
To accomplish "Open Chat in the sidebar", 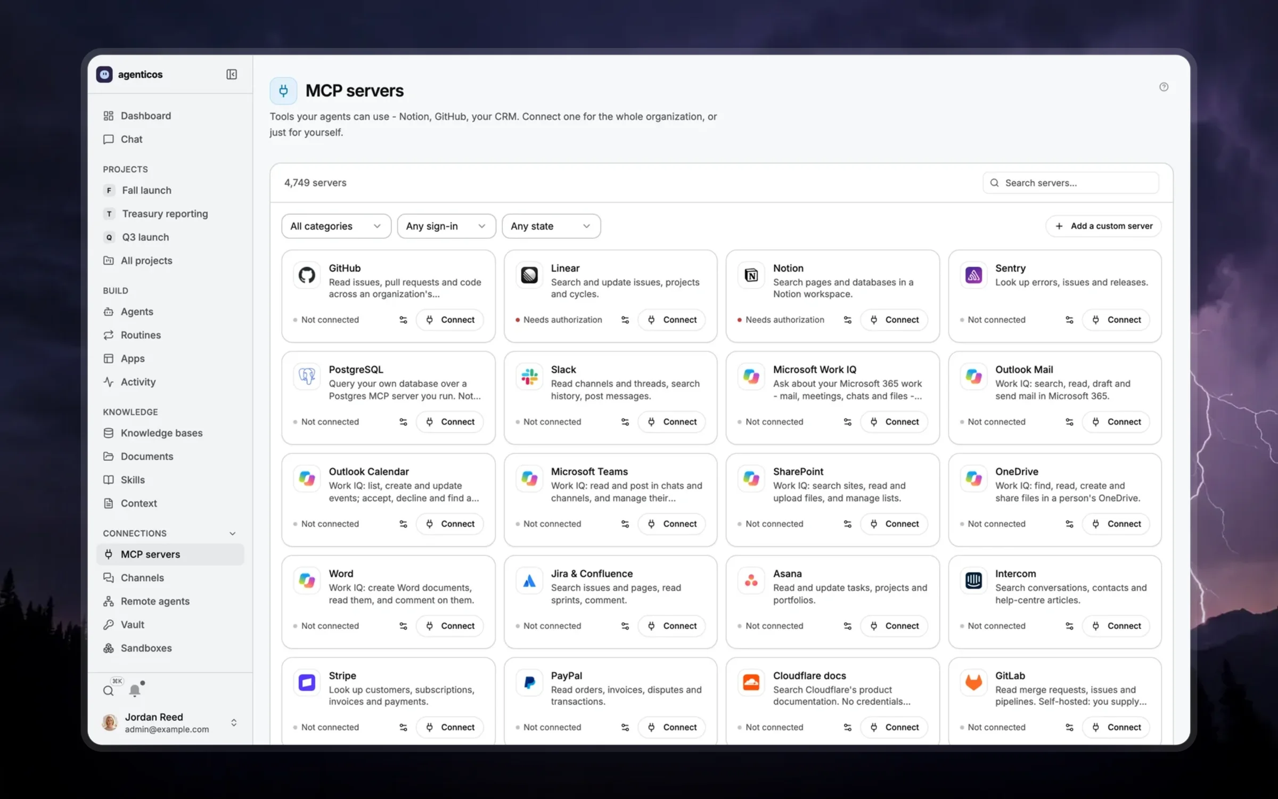I will pos(170,139).
